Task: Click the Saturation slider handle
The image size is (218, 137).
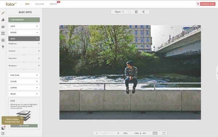Action: (x=24, y=62)
